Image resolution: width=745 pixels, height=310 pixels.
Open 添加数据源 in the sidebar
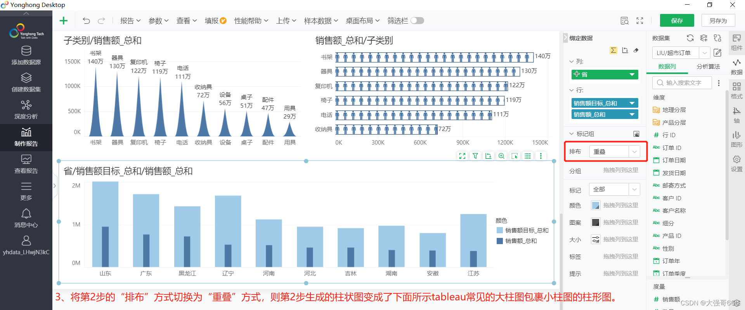tap(26, 55)
